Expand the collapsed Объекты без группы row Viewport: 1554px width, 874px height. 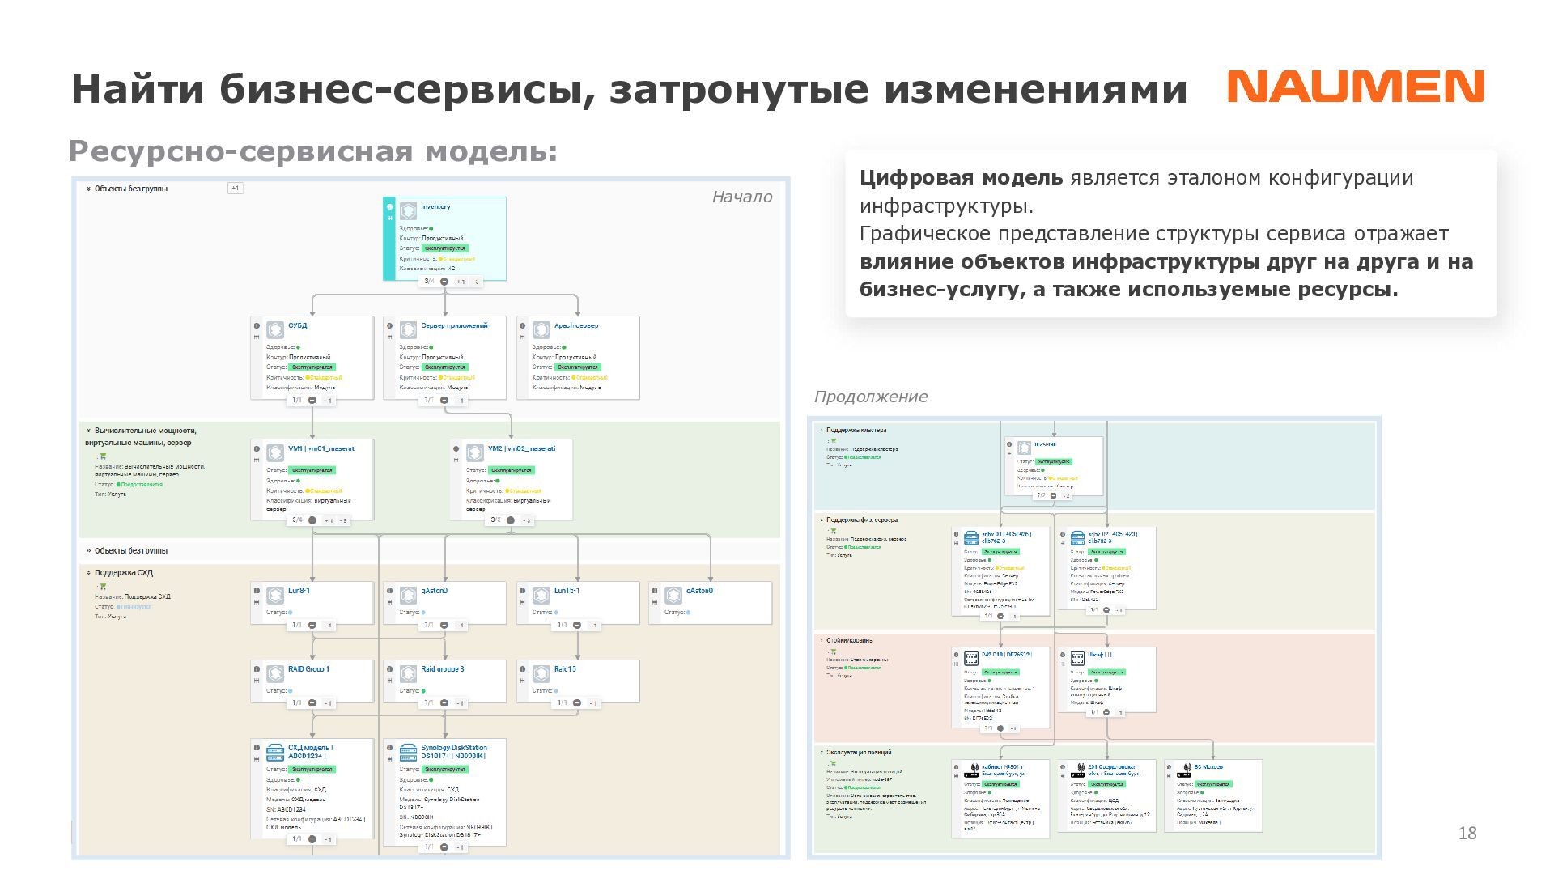click(x=88, y=551)
